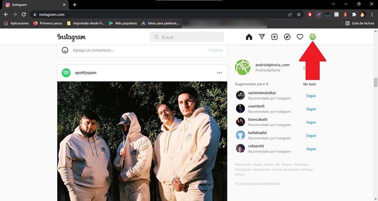Image resolution: width=378 pixels, height=201 pixels.
Task: Go to Instagram home feed icon
Action: click(x=249, y=37)
